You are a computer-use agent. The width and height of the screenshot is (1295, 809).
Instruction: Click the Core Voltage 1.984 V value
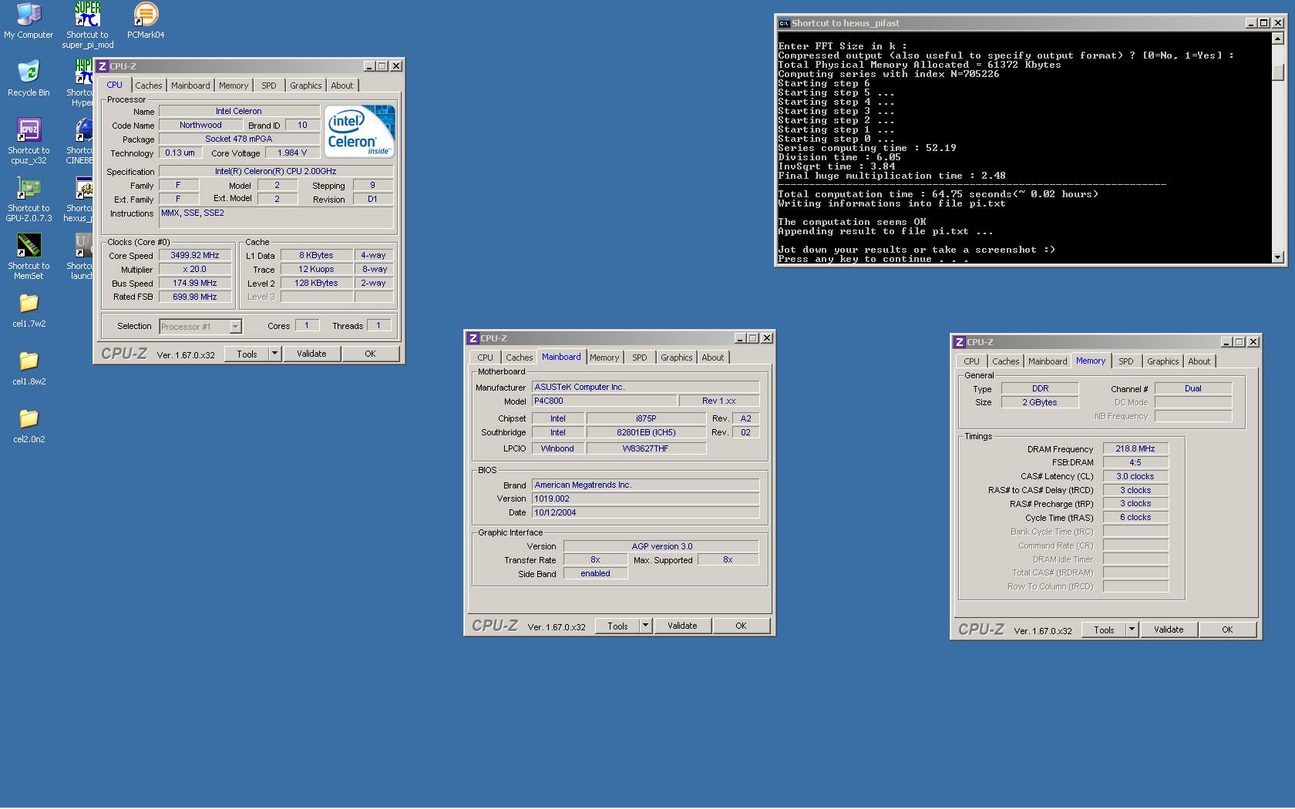pos(292,153)
